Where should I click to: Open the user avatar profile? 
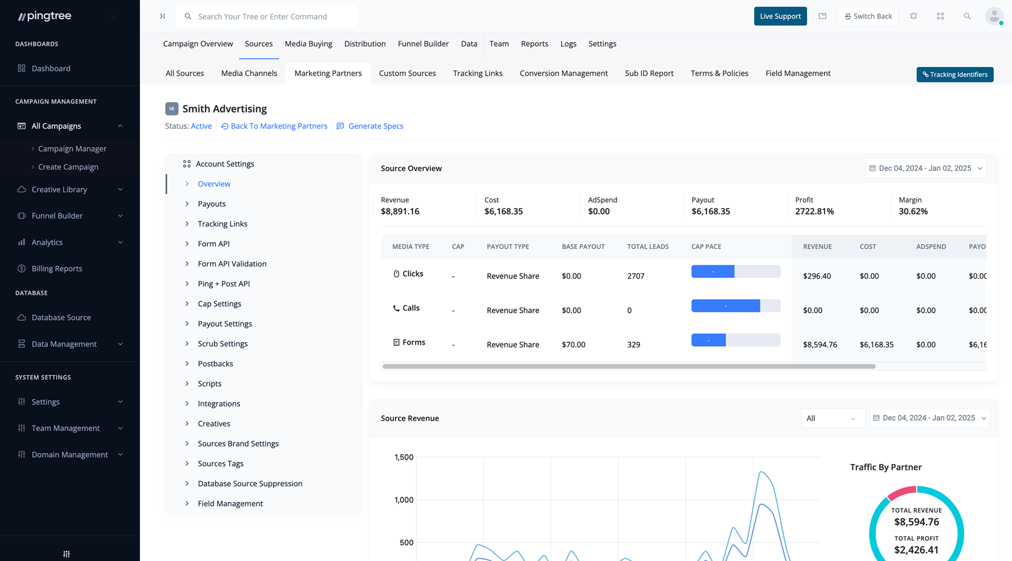point(994,16)
